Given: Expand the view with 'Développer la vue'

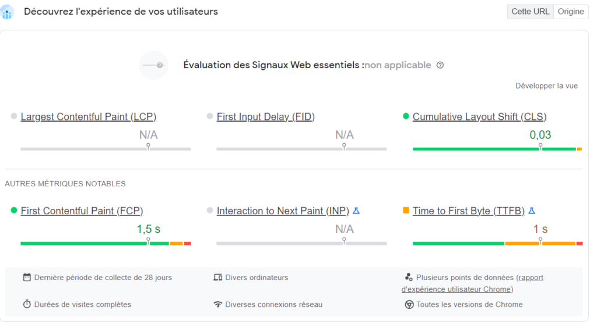Looking at the screenshot, I should click(x=546, y=86).
